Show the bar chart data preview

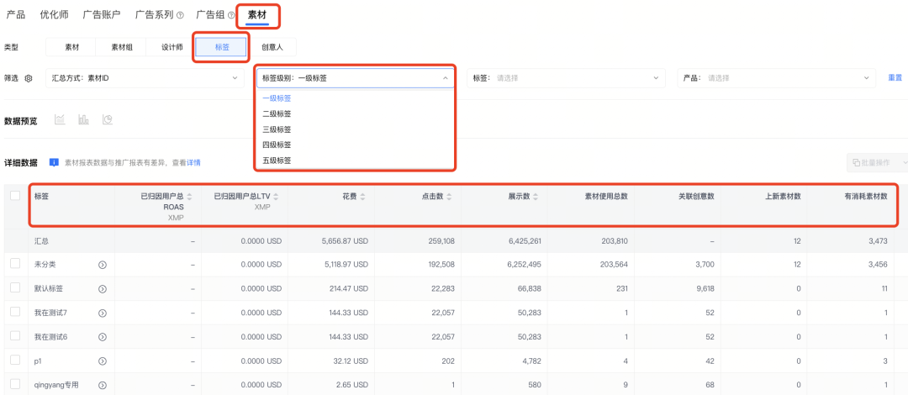[83, 120]
